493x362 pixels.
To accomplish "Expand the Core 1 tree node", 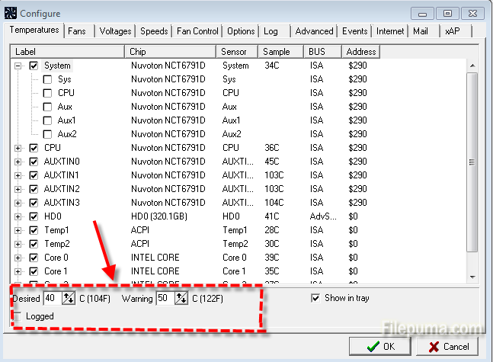I will click(x=18, y=271).
